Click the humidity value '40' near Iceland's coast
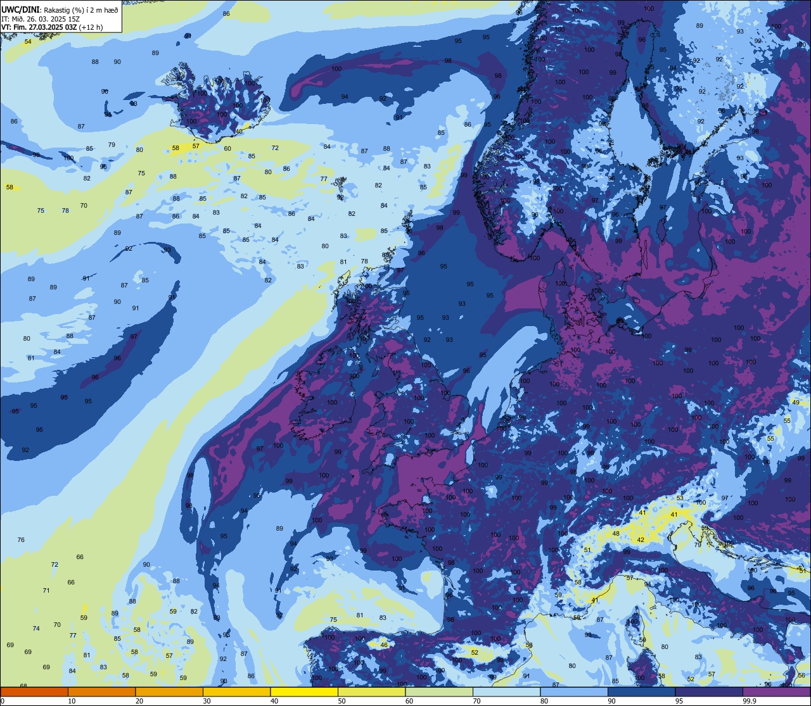Viewport: 811px width, 706px height. coord(239,132)
